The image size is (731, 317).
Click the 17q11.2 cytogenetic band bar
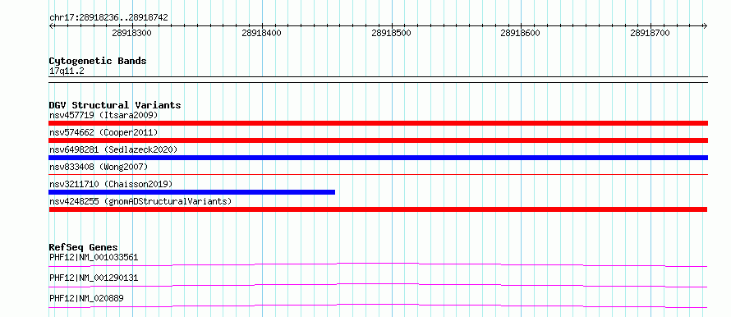tap(378, 79)
